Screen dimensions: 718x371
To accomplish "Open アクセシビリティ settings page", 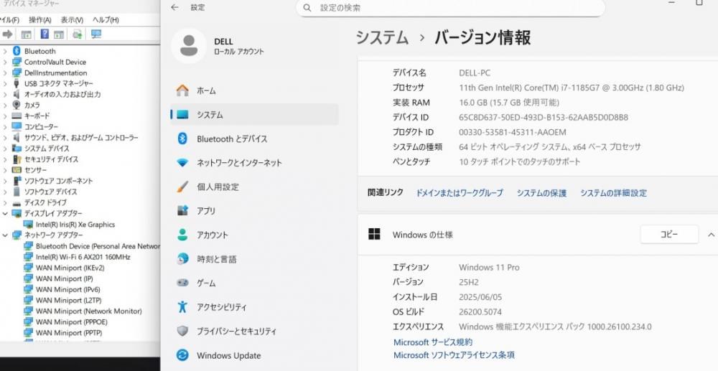I will pyautogui.click(x=254, y=307).
